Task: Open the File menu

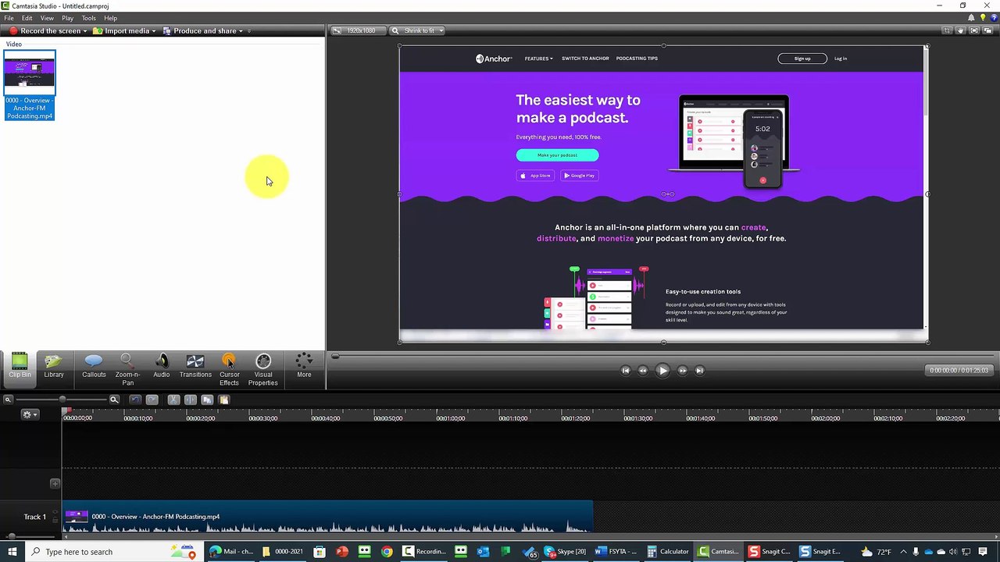Action: (x=9, y=18)
